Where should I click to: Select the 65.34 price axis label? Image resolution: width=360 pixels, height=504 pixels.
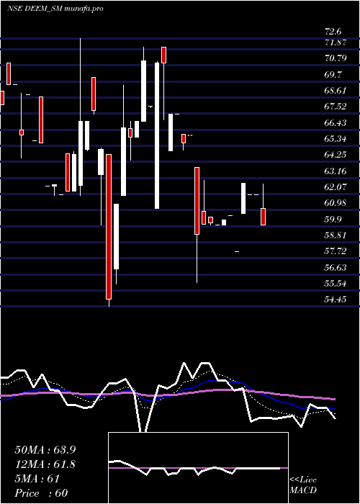(336, 138)
